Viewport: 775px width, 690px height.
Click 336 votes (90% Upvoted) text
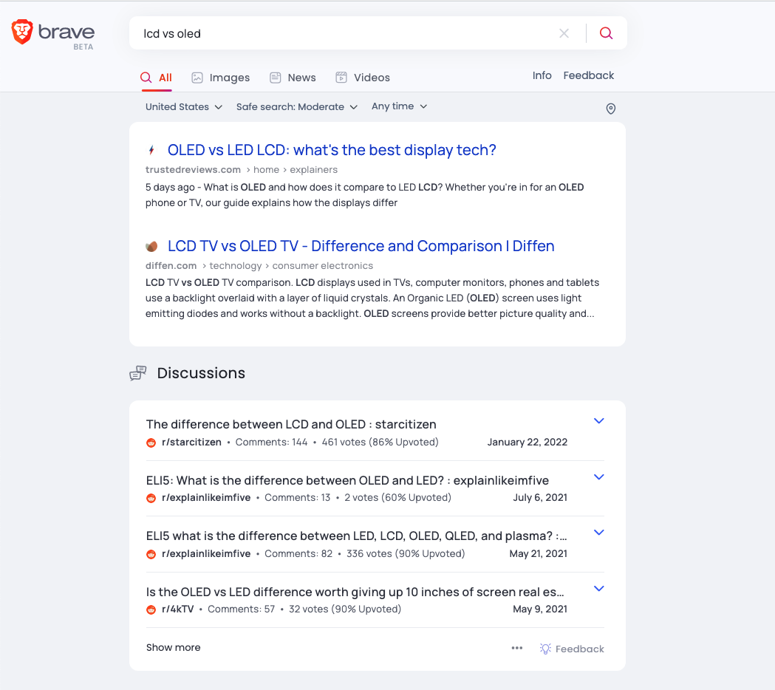(406, 554)
